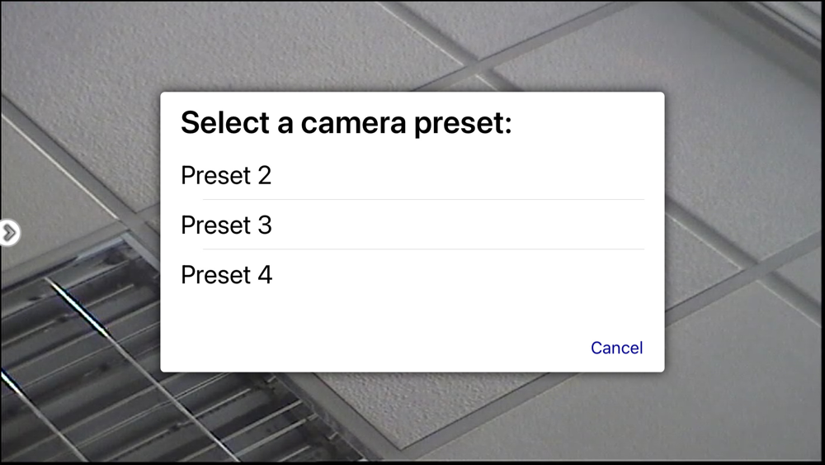Screen dimensions: 825x465
Task: Cancel the camera preset dialog
Action: coord(616,348)
